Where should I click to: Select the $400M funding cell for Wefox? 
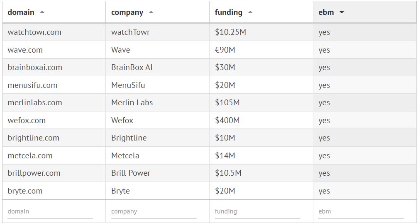coord(227,121)
